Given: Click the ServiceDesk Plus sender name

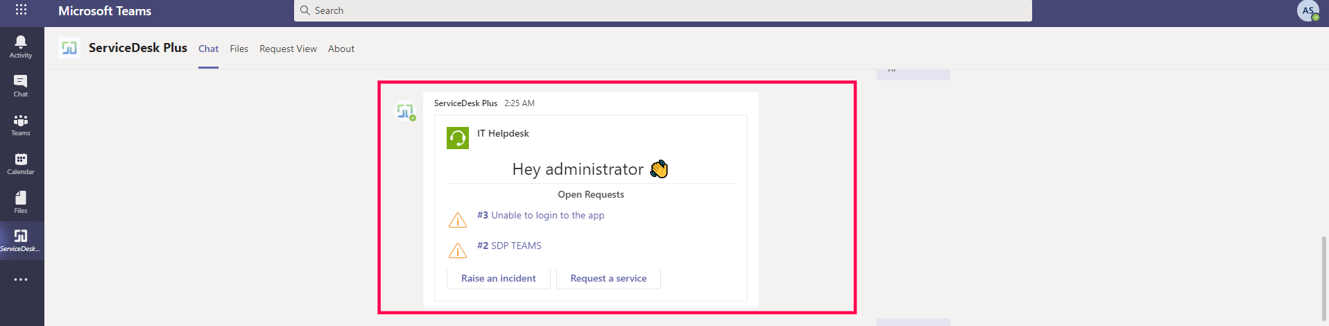Looking at the screenshot, I should (465, 103).
